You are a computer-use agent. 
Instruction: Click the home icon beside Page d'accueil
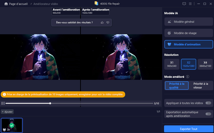[6, 4]
